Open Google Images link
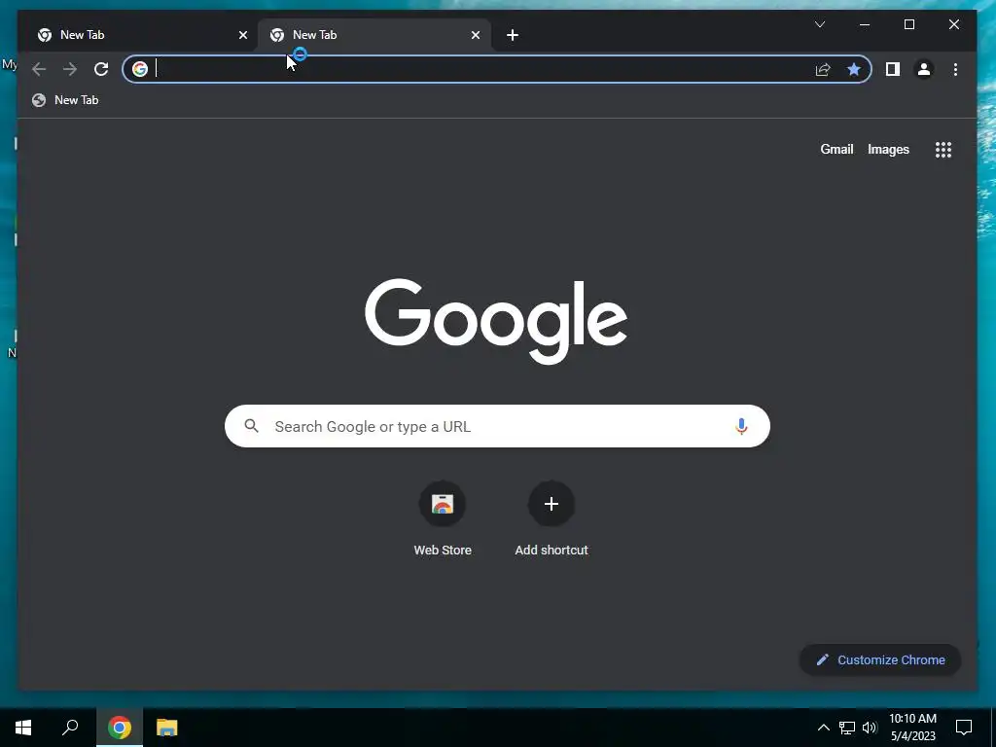Image resolution: width=996 pixels, height=747 pixels. click(888, 149)
